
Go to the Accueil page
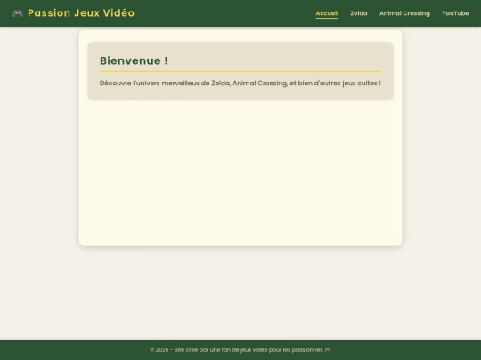(x=327, y=13)
